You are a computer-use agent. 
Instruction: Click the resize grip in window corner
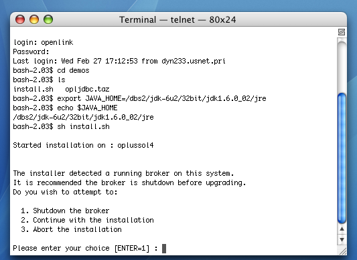coord(342,251)
